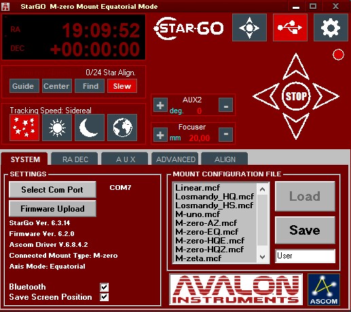Toggle the Save Screen Position checkbox
The height and width of the screenshot is (312, 351).
point(104,297)
